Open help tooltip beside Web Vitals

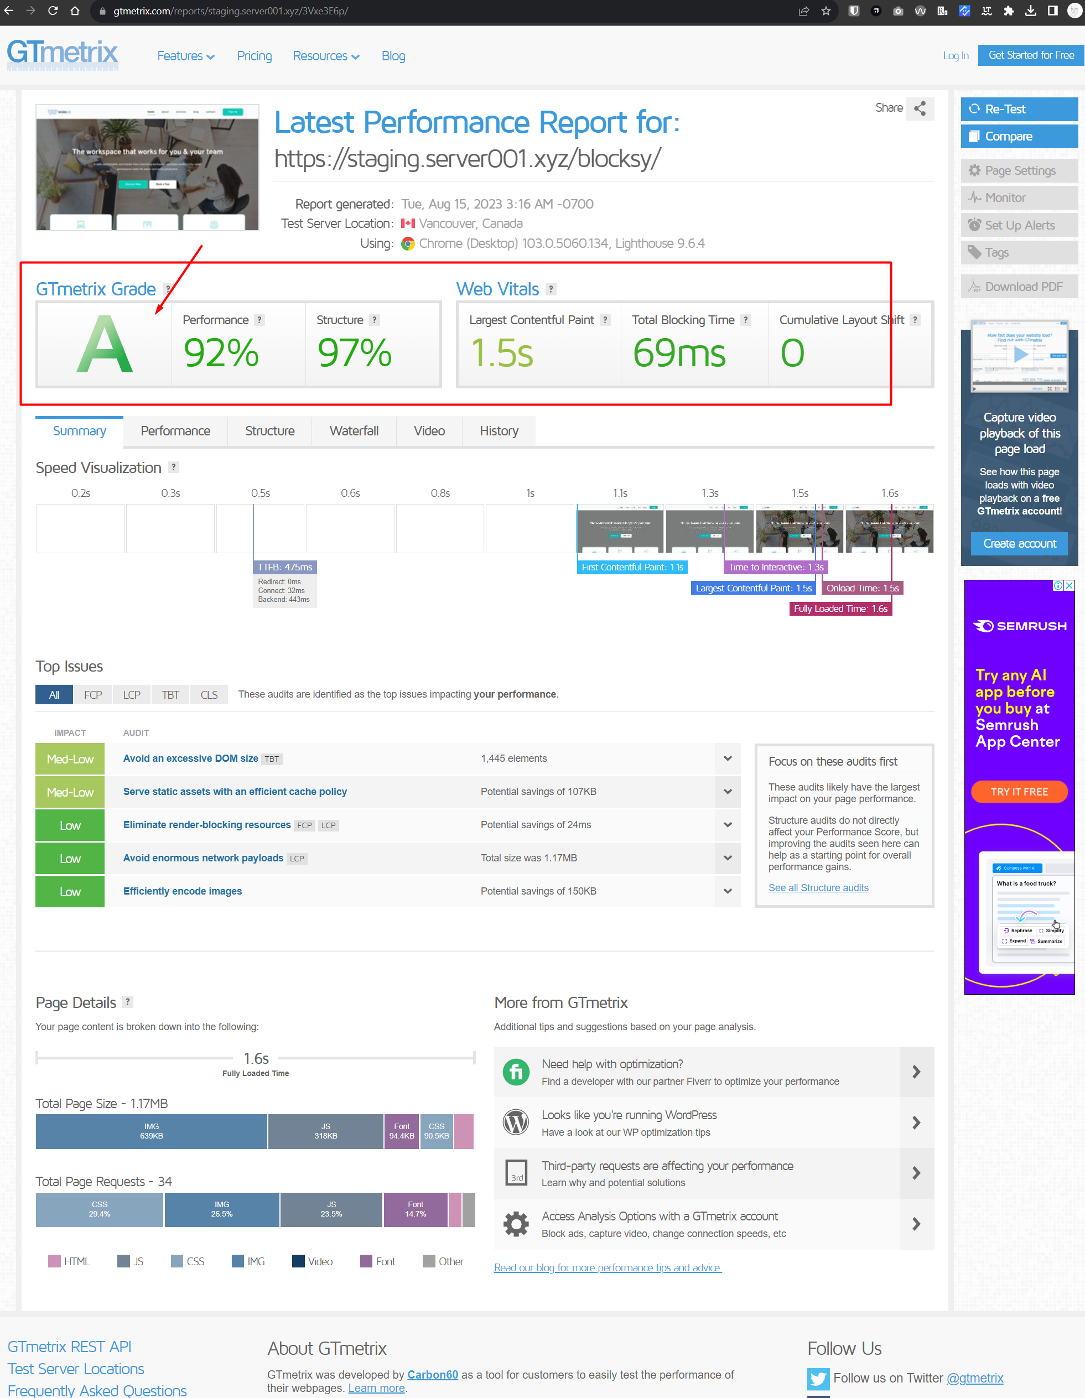pyautogui.click(x=551, y=289)
